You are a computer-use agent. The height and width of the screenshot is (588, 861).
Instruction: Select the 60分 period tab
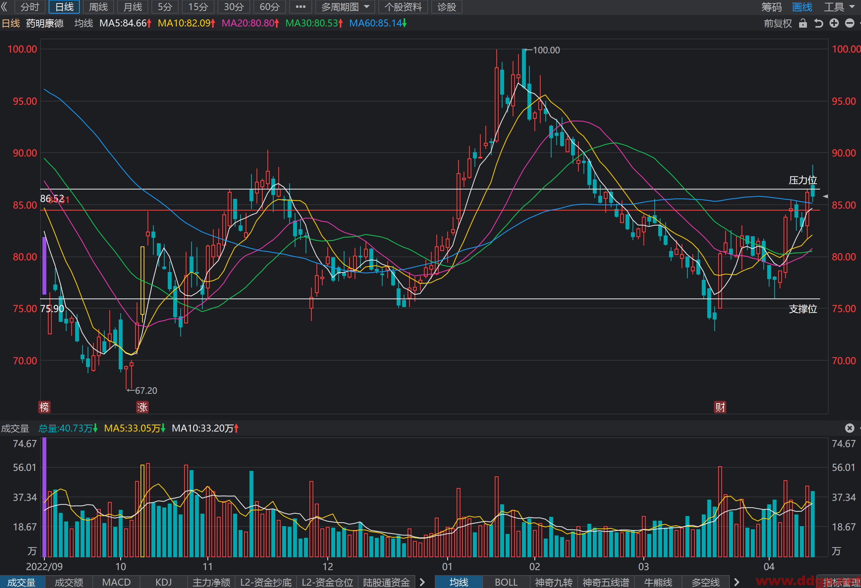270,7
